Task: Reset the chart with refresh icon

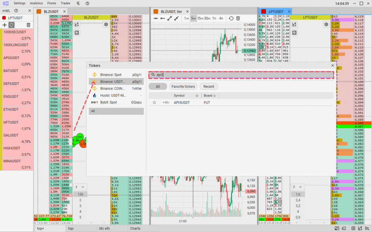Action: point(231,18)
